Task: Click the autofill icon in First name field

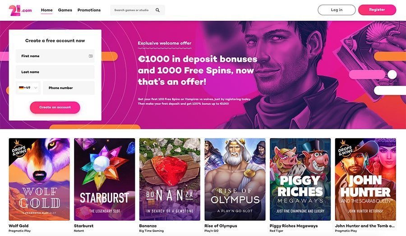Action: (x=91, y=56)
